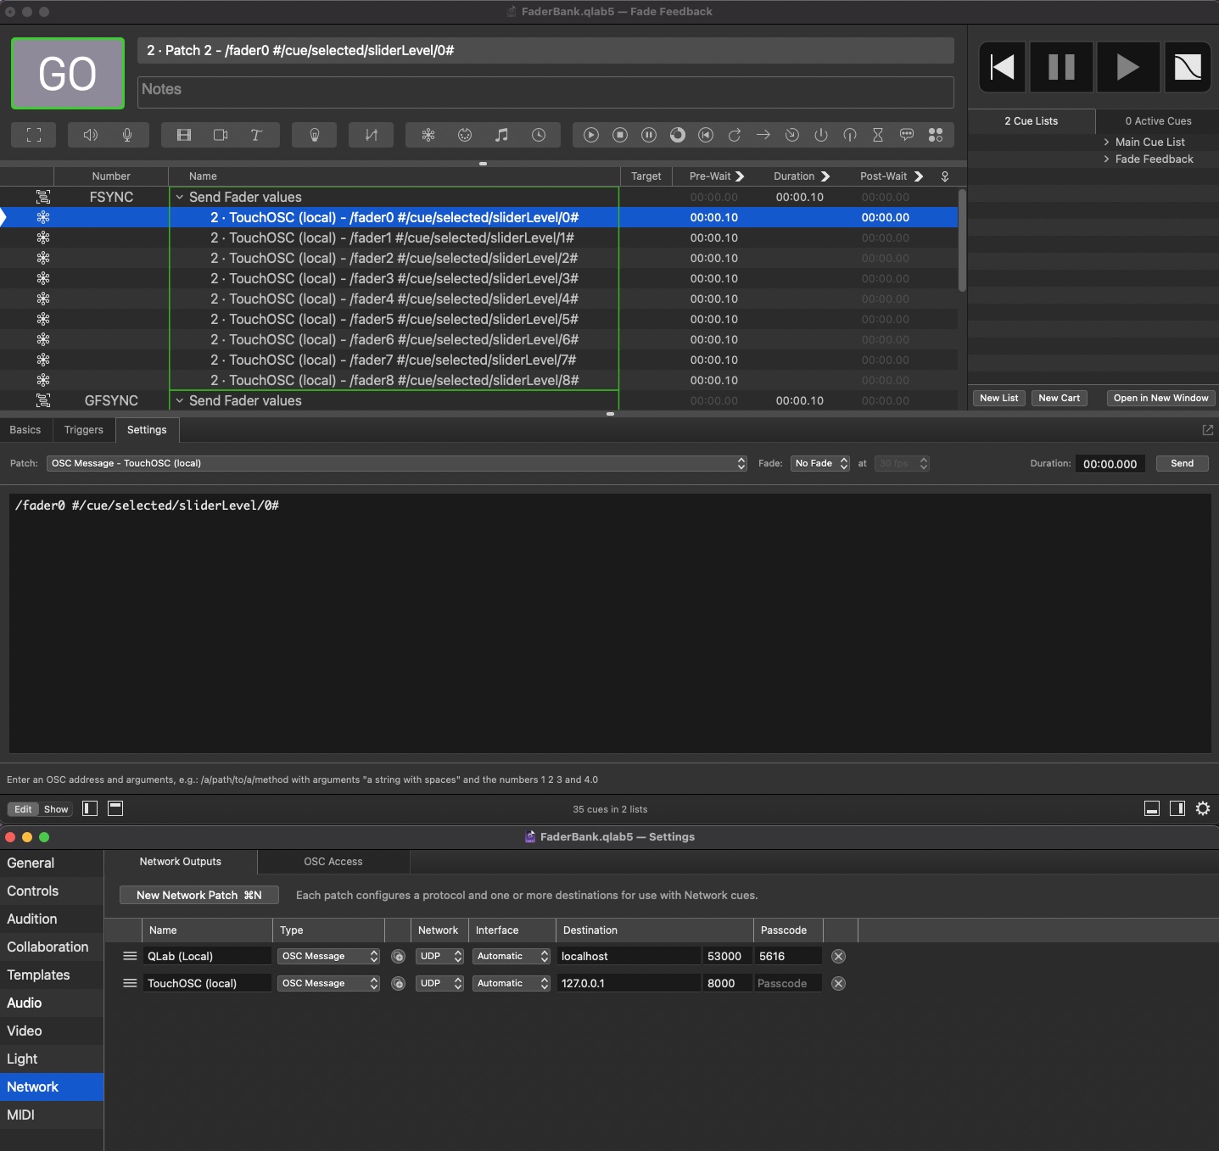Add a Mic cue using its toolbar icon
This screenshot has height=1151, width=1219.
127,135
